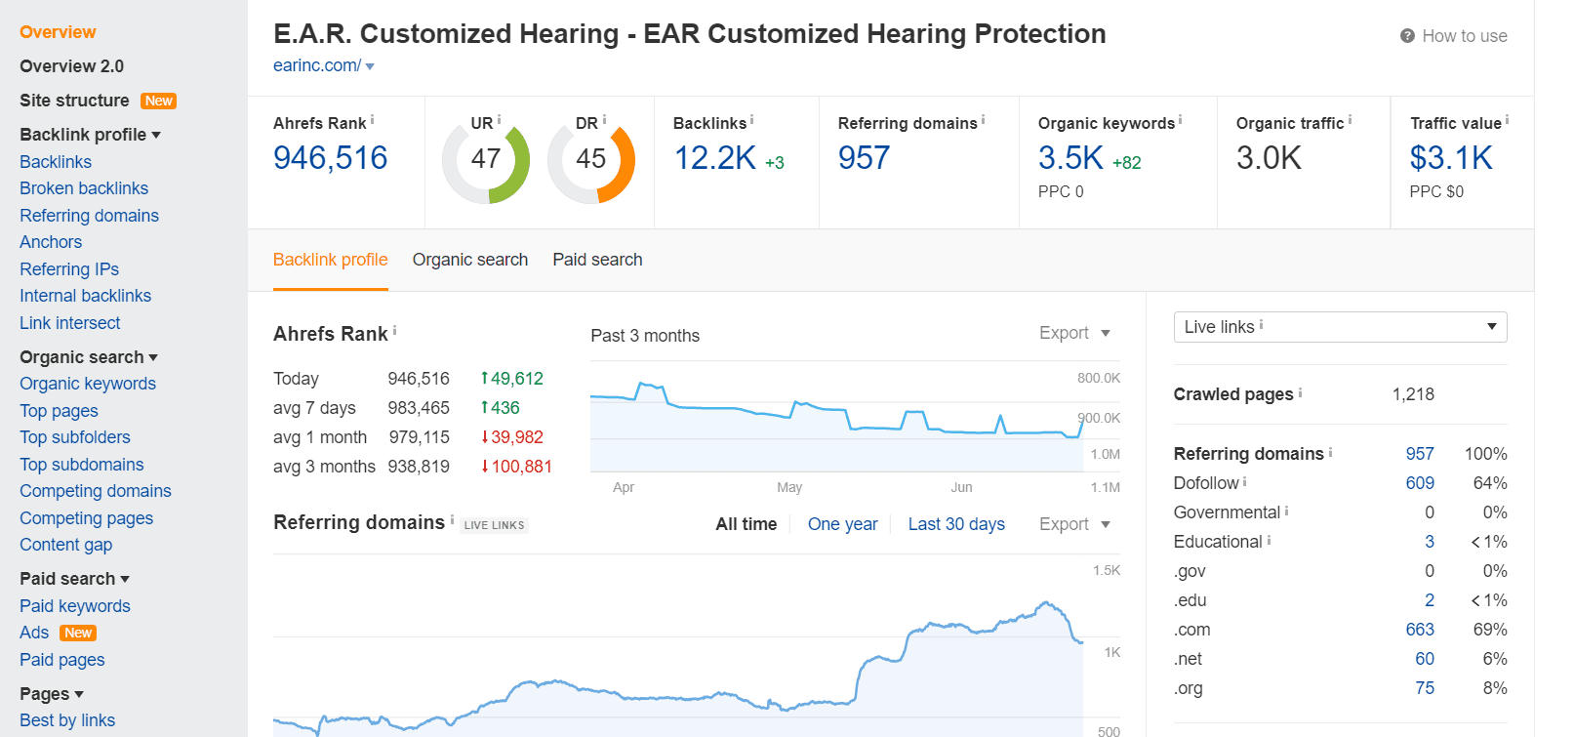The width and height of the screenshot is (1574, 737).
Task: Open the Top subdomains report
Action: click(82, 465)
